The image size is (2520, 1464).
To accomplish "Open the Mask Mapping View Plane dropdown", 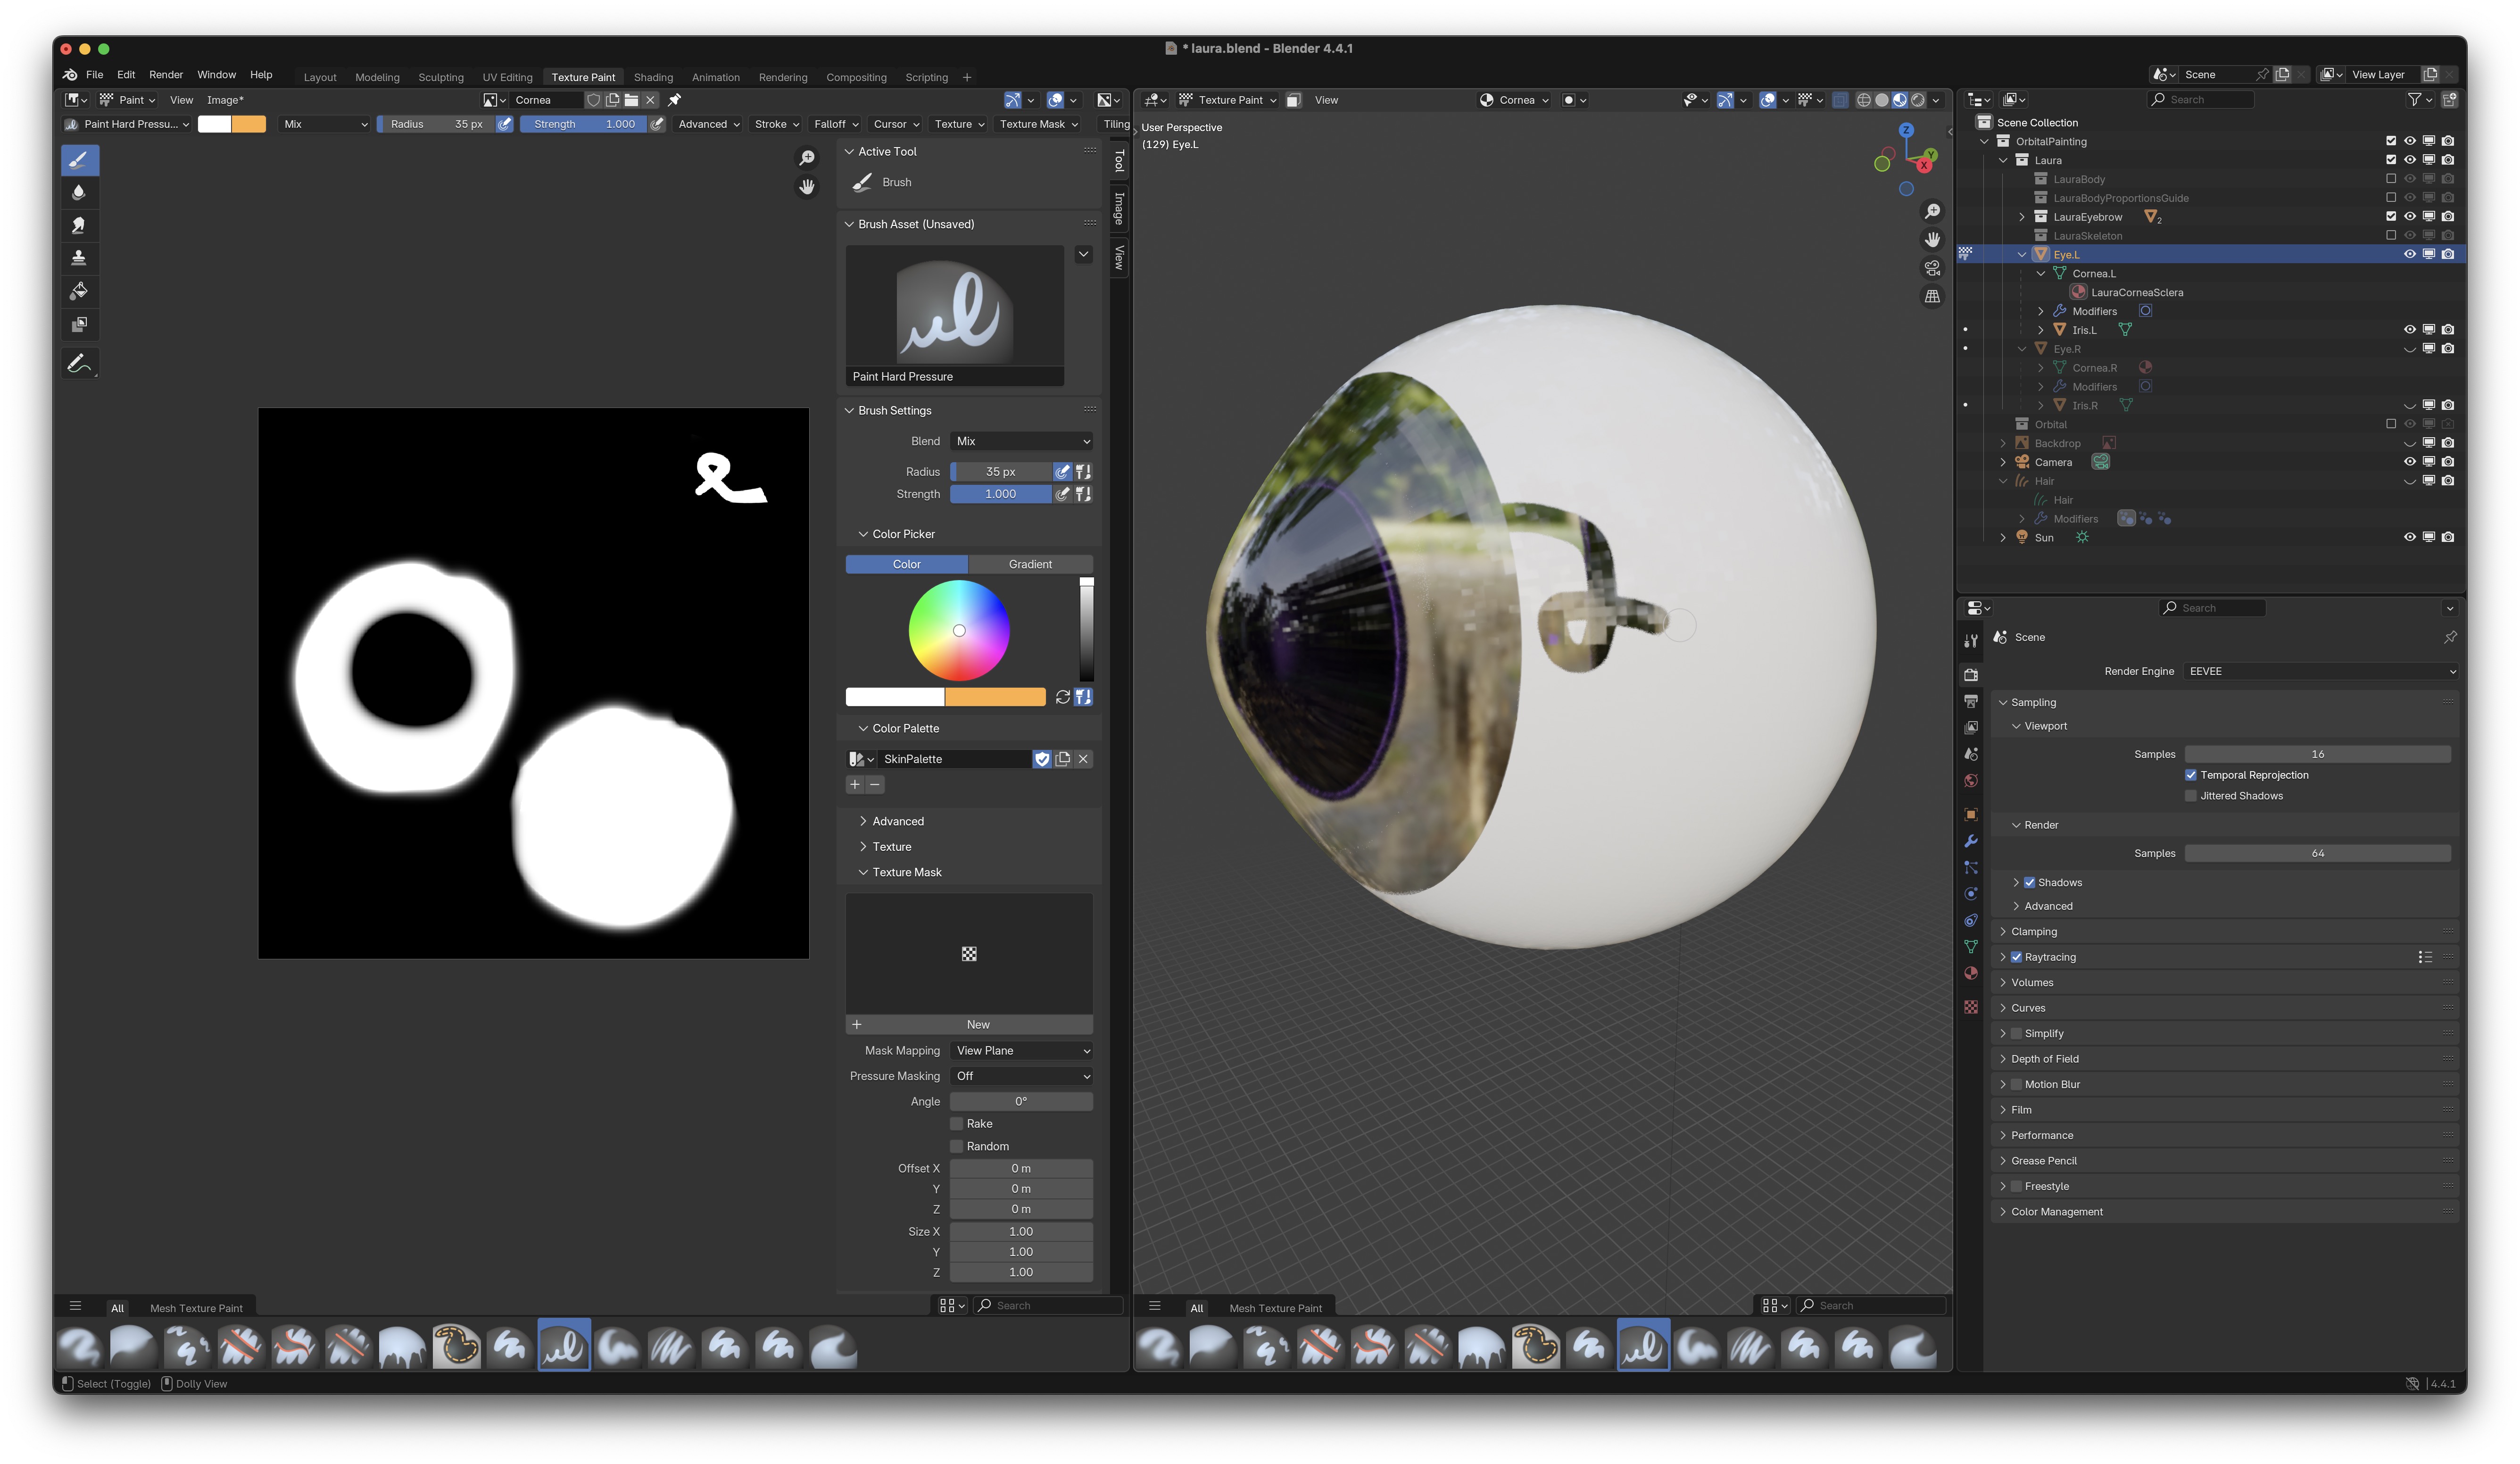I will [x=1021, y=1051].
